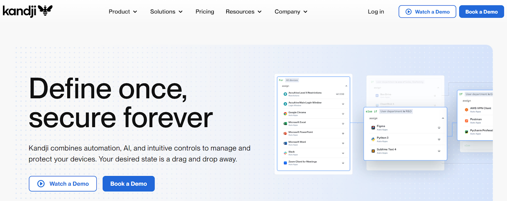The image size is (507, 201).
Task: Open the Resources dropdown menu
Action: [244, 12]
